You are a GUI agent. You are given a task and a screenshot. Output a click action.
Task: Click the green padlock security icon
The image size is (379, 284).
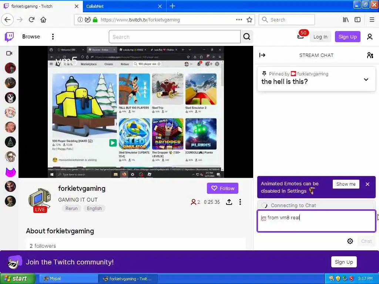click(x=95, y=20)
